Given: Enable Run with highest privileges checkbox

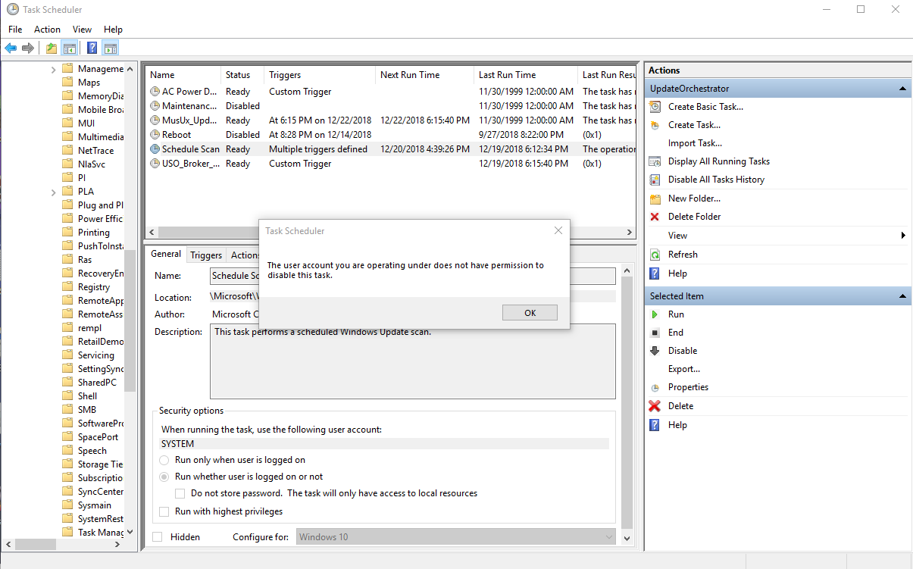Looking at the screenshot, I should 164,511.
